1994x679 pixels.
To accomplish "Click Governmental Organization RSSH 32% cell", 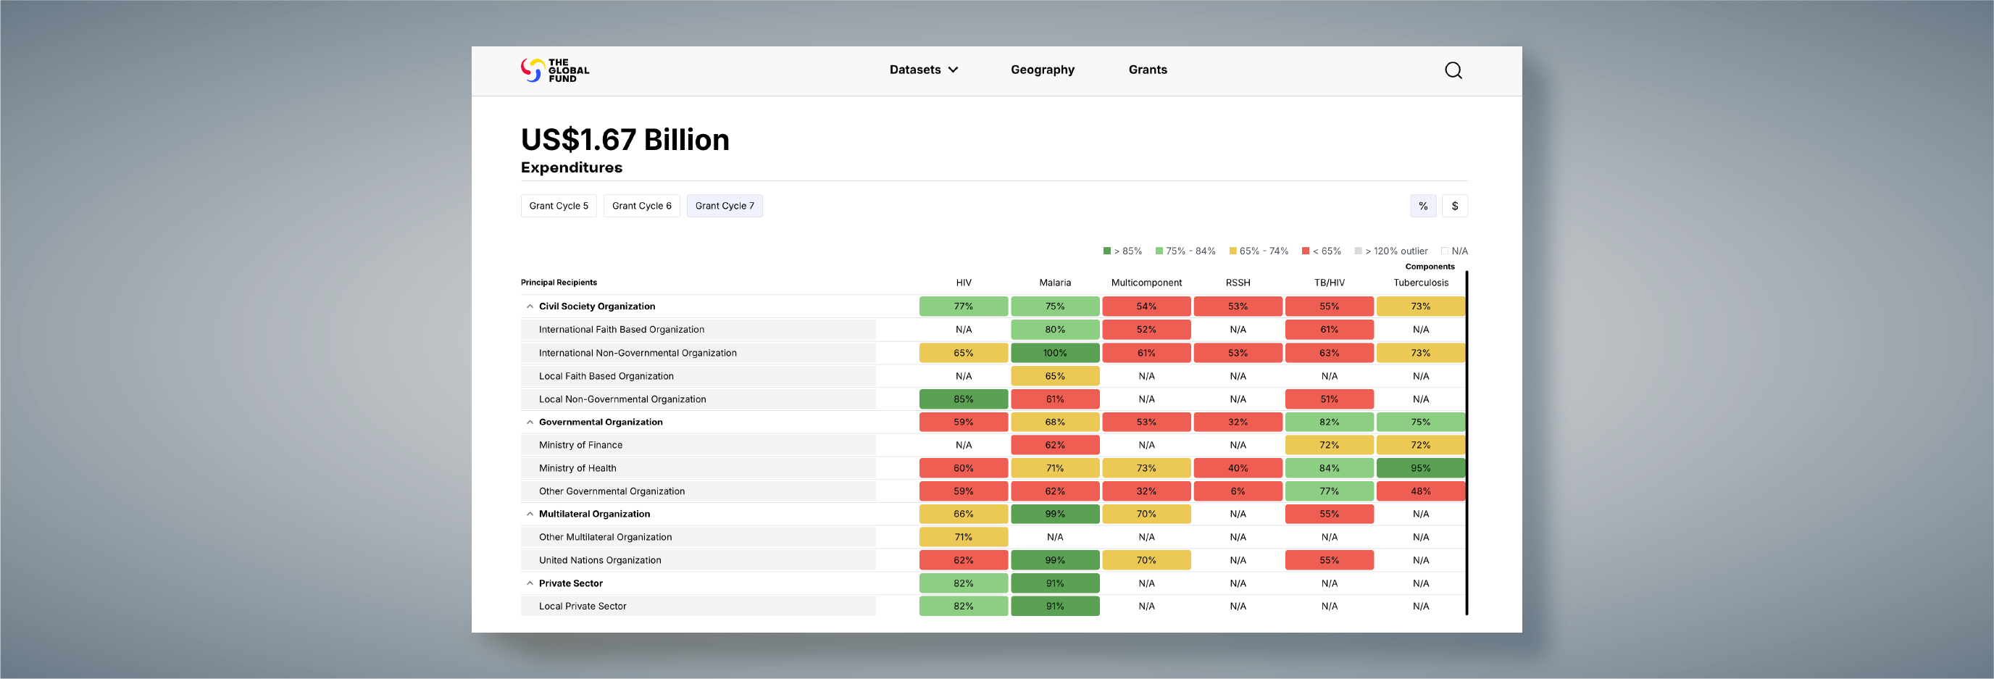I will coord(1237,422).
